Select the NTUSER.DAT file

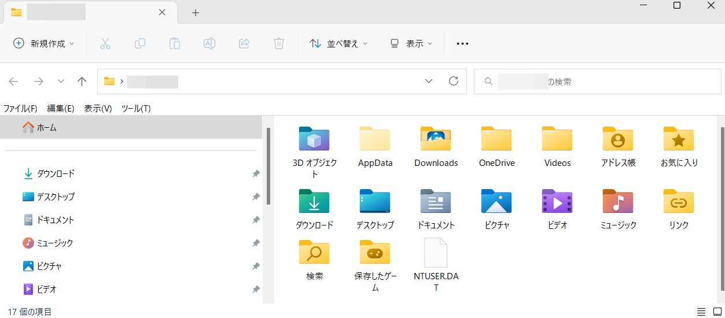pyautogui.click(x=436, y=265)
